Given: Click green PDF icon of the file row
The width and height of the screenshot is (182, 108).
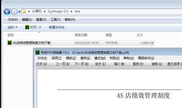Looking at the screenshot, I should tap(10, 43).
